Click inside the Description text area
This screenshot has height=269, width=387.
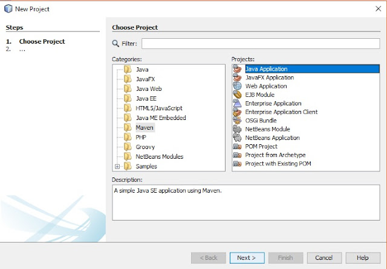click(246, 202)
